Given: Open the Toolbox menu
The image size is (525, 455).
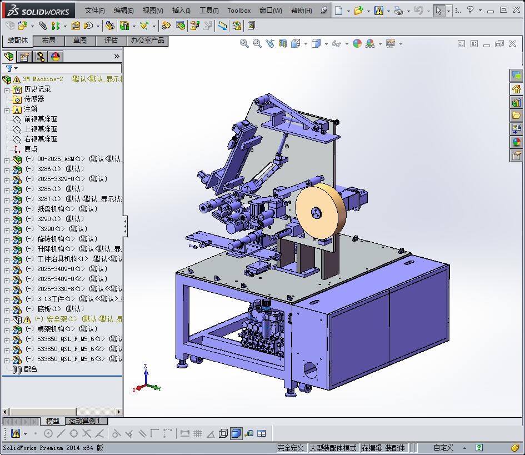Looking at the screenshot, I should (239, 11).
